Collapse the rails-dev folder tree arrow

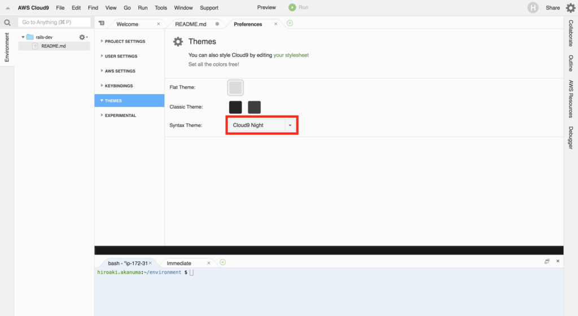[x=23, y=37]
